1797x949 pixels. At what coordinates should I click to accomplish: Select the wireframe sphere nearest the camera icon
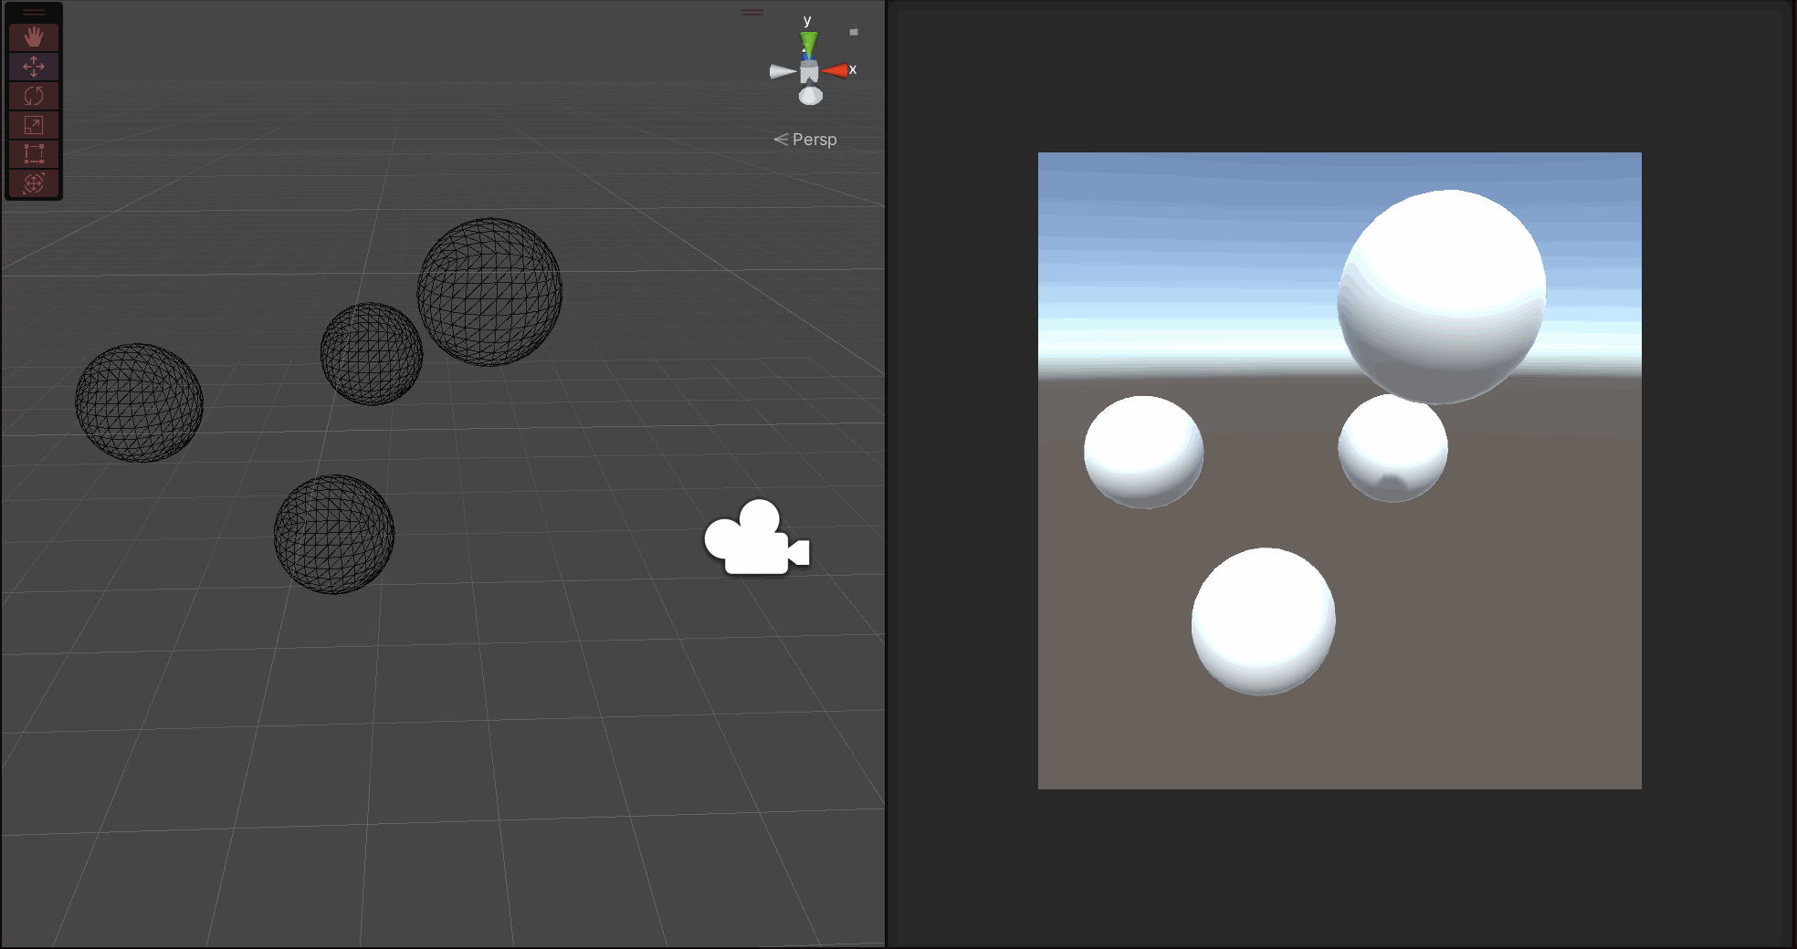pyautogui.click(x=334, y=535)
